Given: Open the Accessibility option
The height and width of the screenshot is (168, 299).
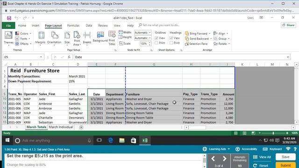Looking at the screenshot, I should pyautogui.click(x=246, y=149).
